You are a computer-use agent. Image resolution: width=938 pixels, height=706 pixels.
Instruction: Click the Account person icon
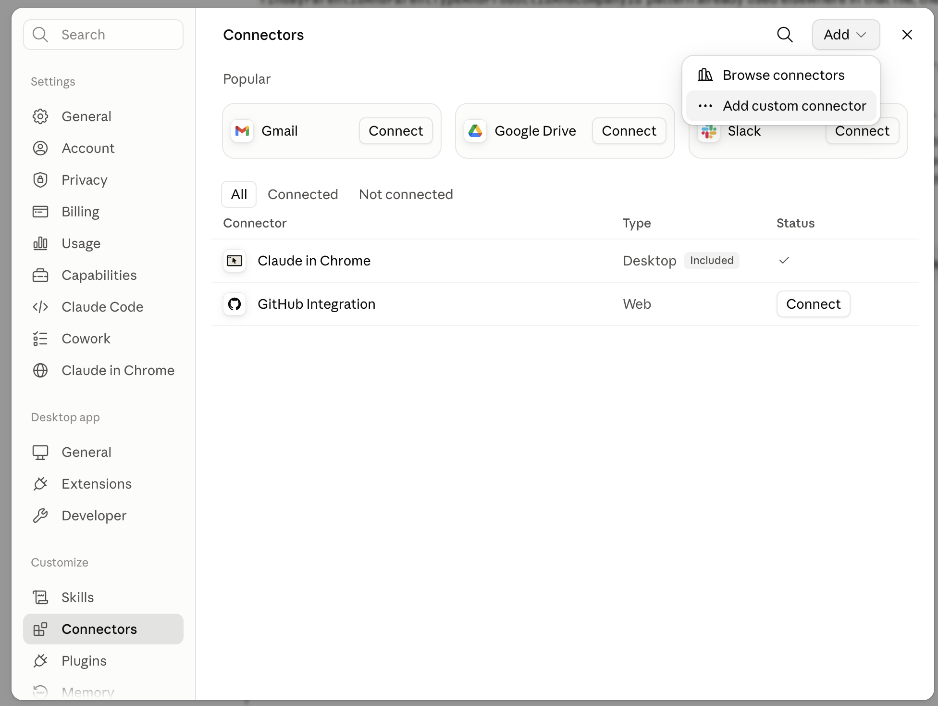(x=40, y=148)
